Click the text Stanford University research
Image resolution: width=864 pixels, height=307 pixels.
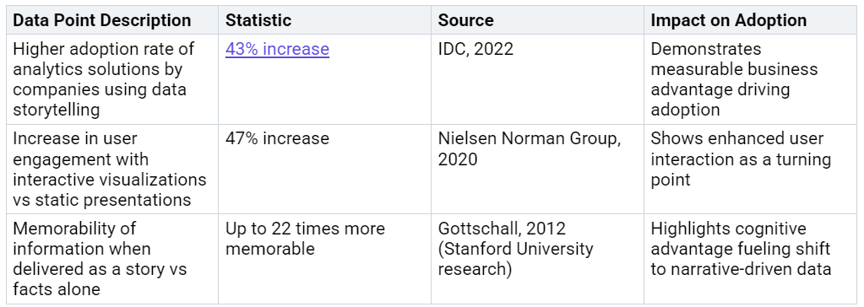tap(516, 259)
